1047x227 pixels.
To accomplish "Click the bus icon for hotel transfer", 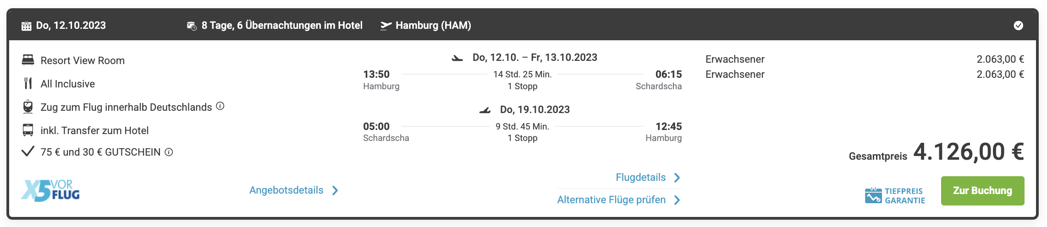I will click(x=28, y=130).
